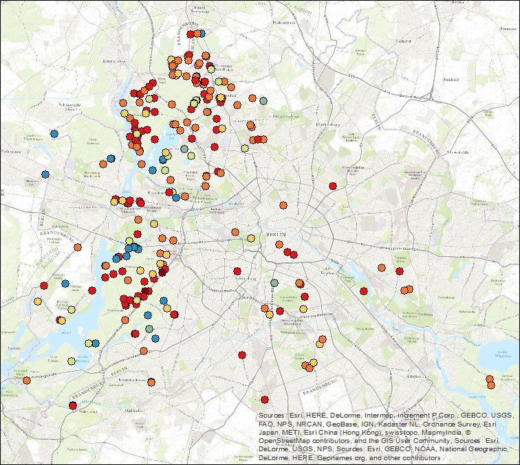The width and height of the screenshot is (520, 465).
Task: Click the Ahrensfelde place label
Action: (458, 152)
